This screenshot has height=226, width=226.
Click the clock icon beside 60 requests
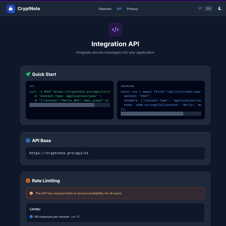[x=31, y=217]
